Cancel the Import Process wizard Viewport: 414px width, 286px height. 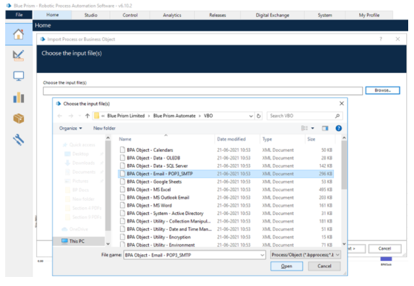click(385, 249)
